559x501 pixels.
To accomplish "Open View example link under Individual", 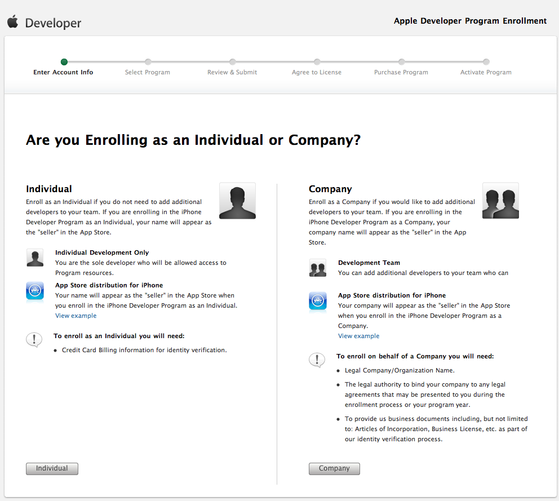I will point(76,316).
